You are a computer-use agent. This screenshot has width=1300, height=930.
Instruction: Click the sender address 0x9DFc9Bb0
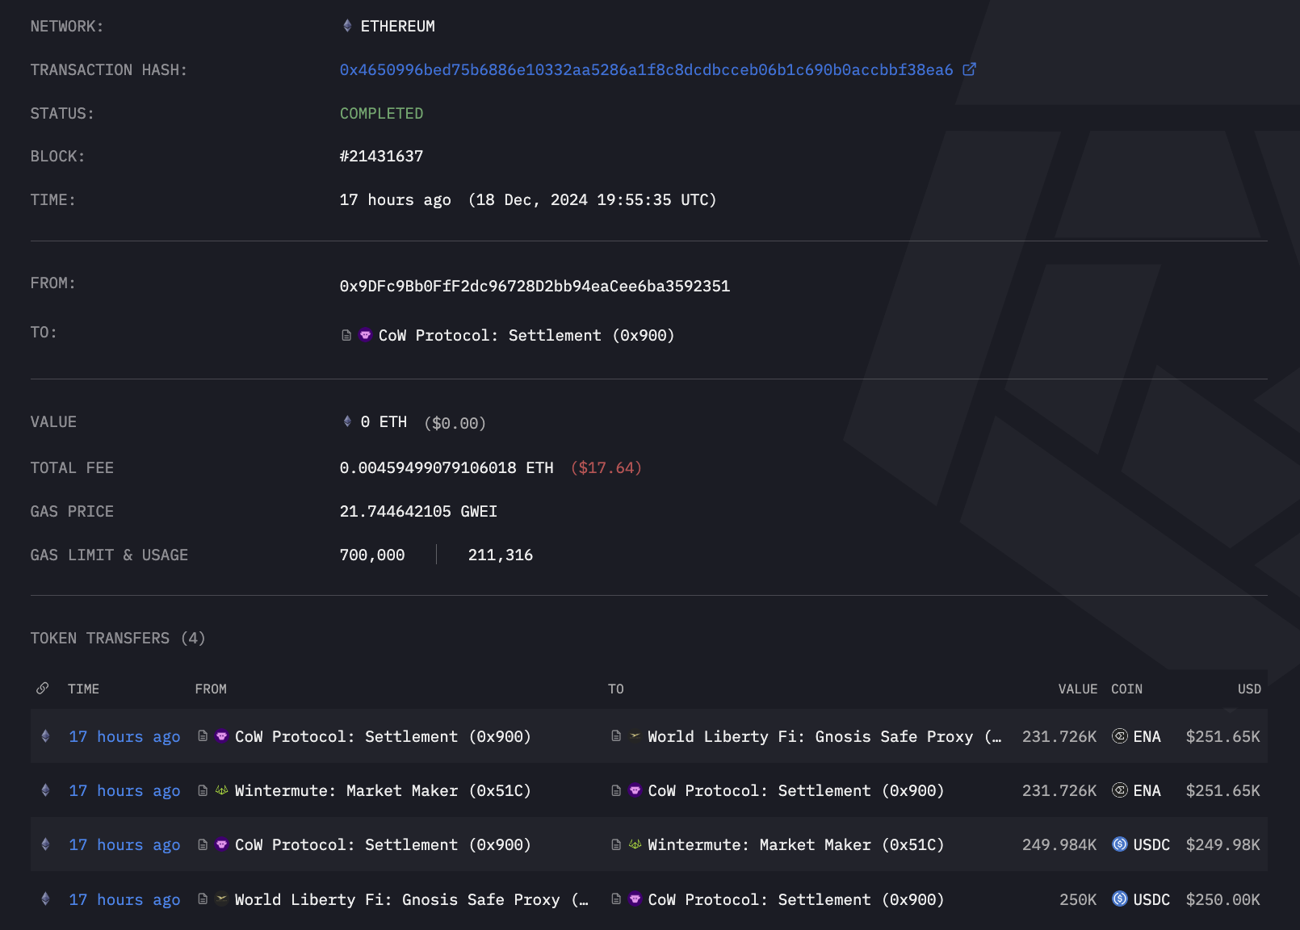pyautogui.click(x=535, y=287)
